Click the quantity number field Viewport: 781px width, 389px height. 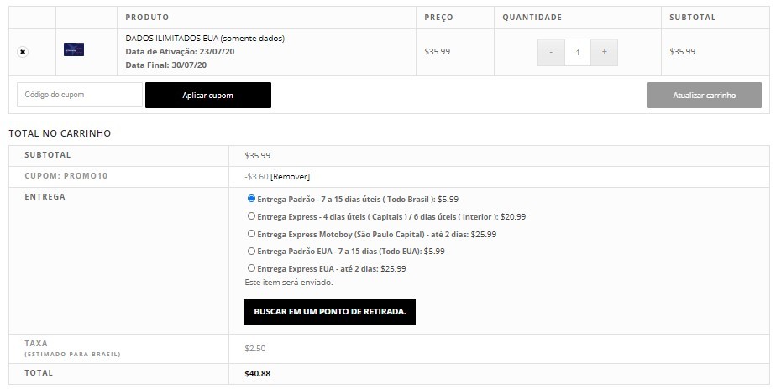(x=578, y=52)
